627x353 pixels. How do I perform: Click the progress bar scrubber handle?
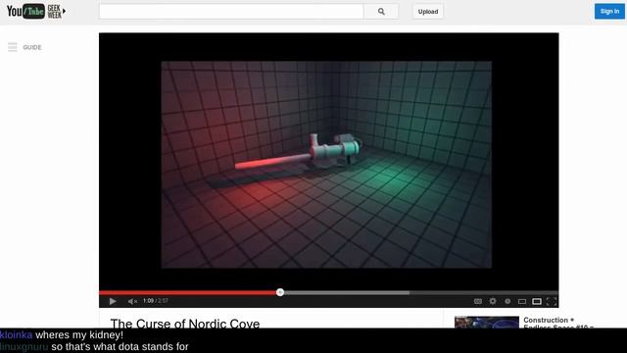(280, 292)
